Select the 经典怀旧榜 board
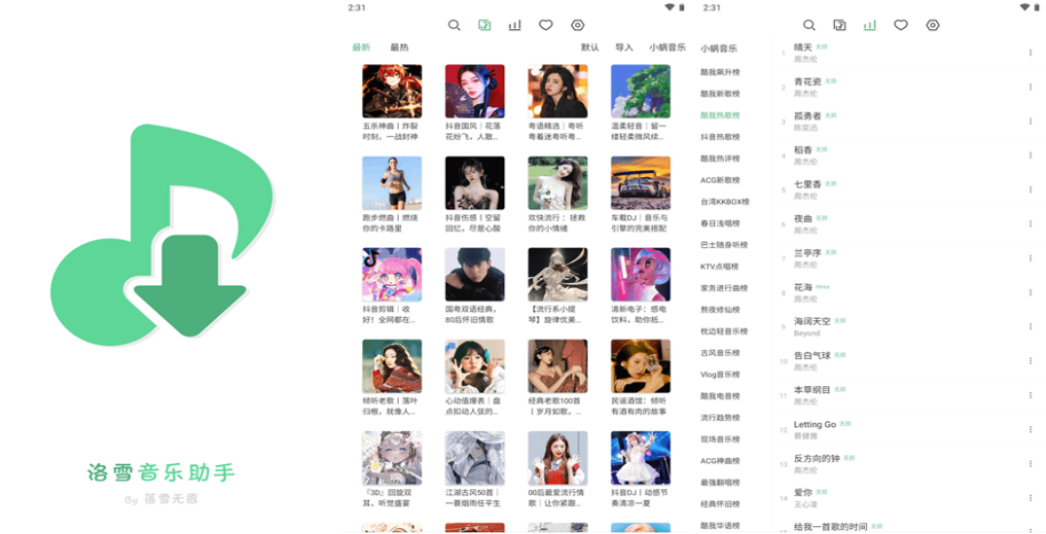Viewport: 1046px width, 534px height. tap(720, 504)
